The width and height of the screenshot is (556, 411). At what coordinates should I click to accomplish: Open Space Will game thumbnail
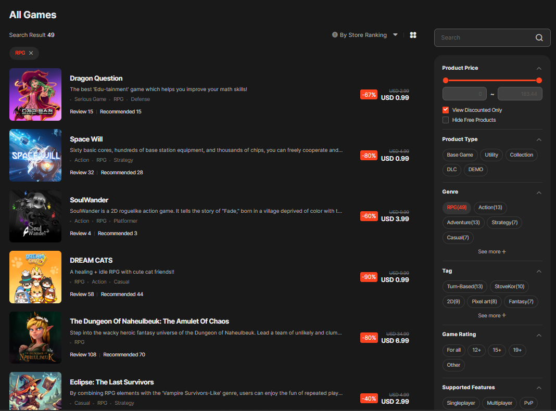click(x=35, y=155)
